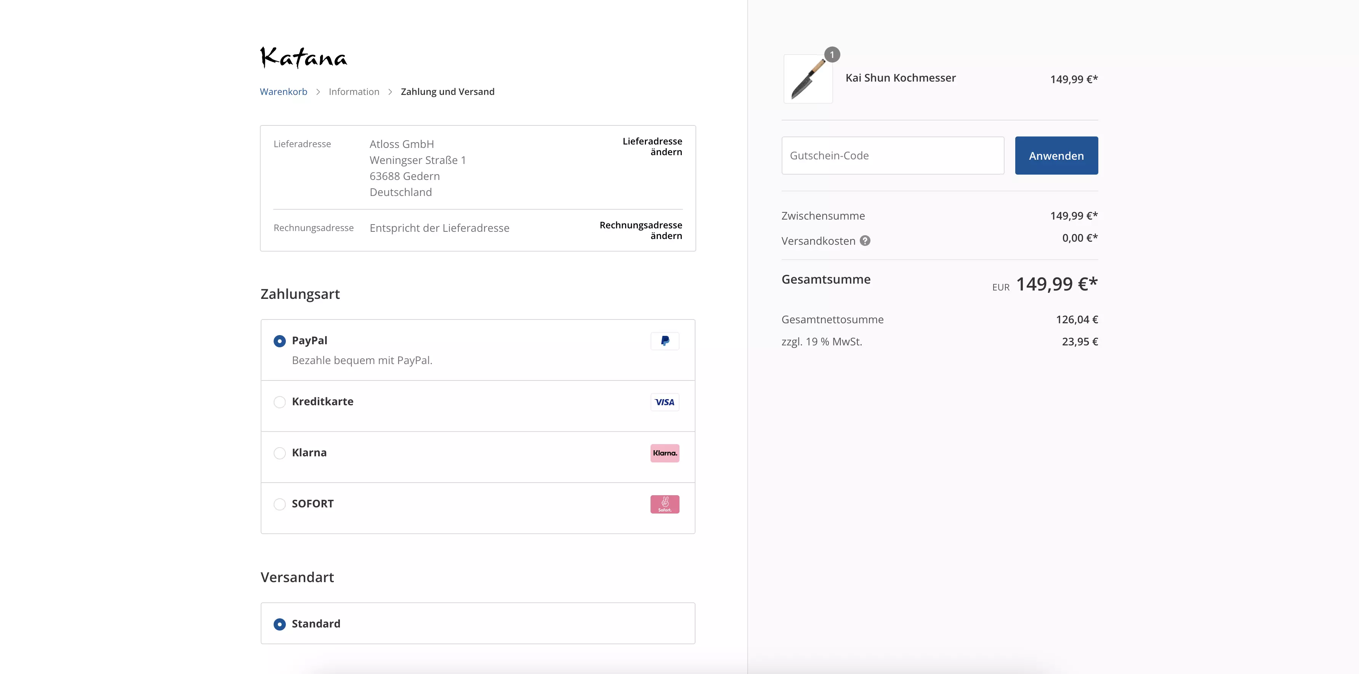Image resolution: width=1359 pixels, height=674 pixels.
Task: Click the Klarna option label
Action: click(x=309, y=453)
